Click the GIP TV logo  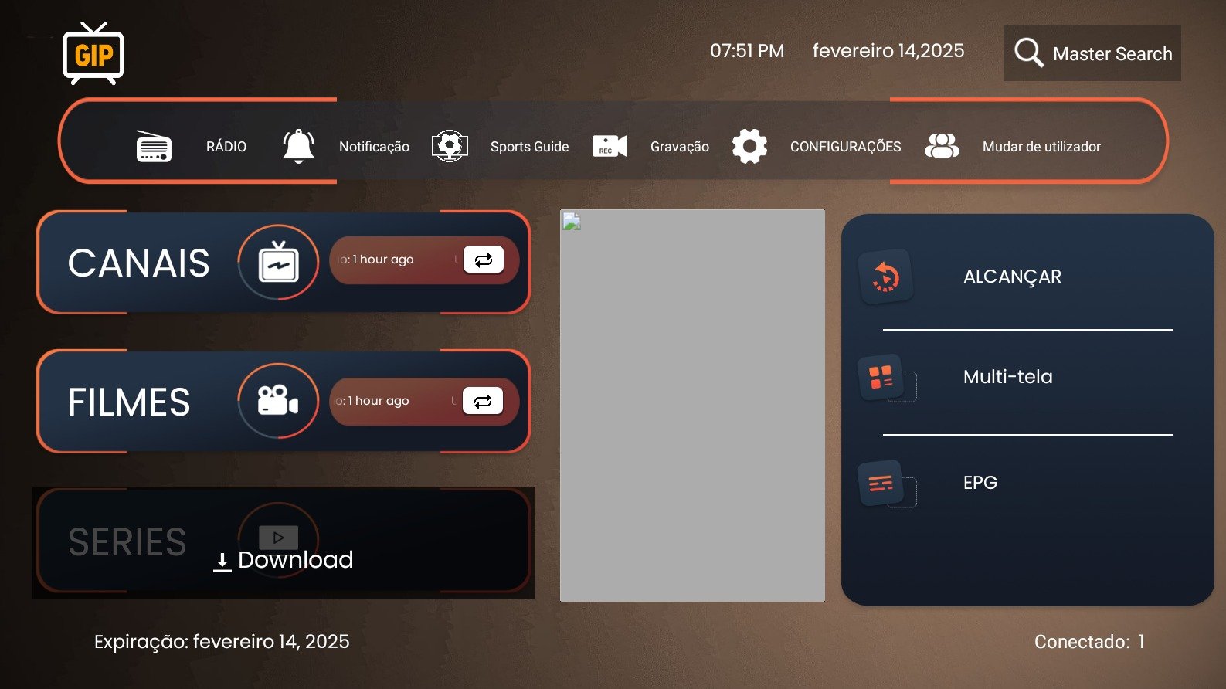(x=93, y=53)
